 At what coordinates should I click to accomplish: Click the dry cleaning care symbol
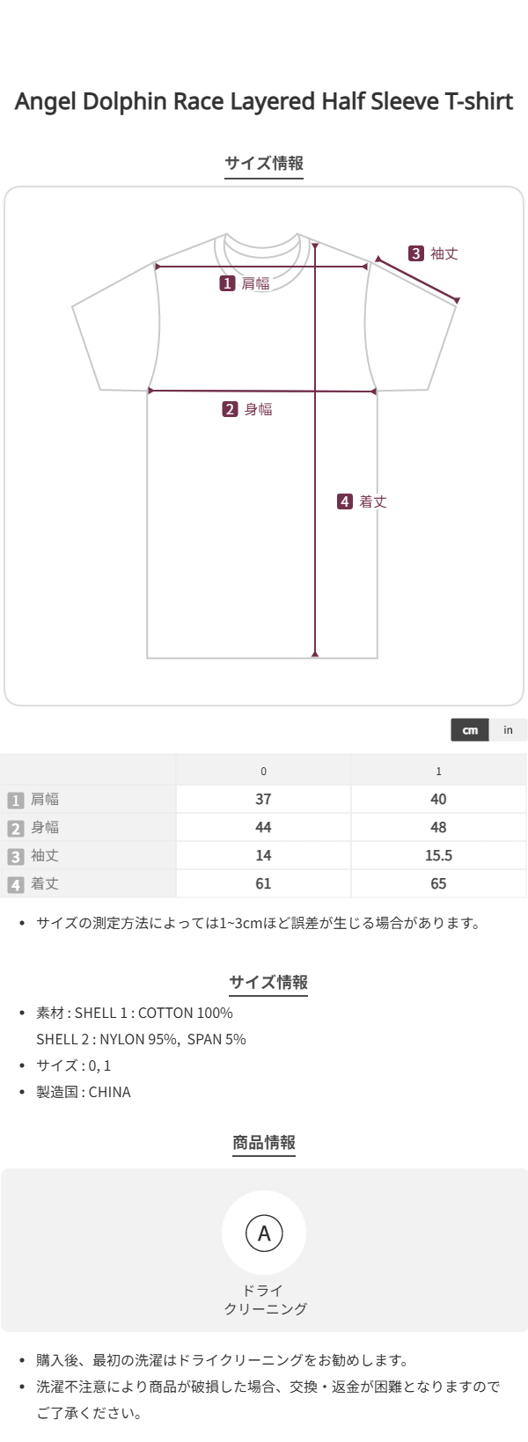(x=264, y=1233)
